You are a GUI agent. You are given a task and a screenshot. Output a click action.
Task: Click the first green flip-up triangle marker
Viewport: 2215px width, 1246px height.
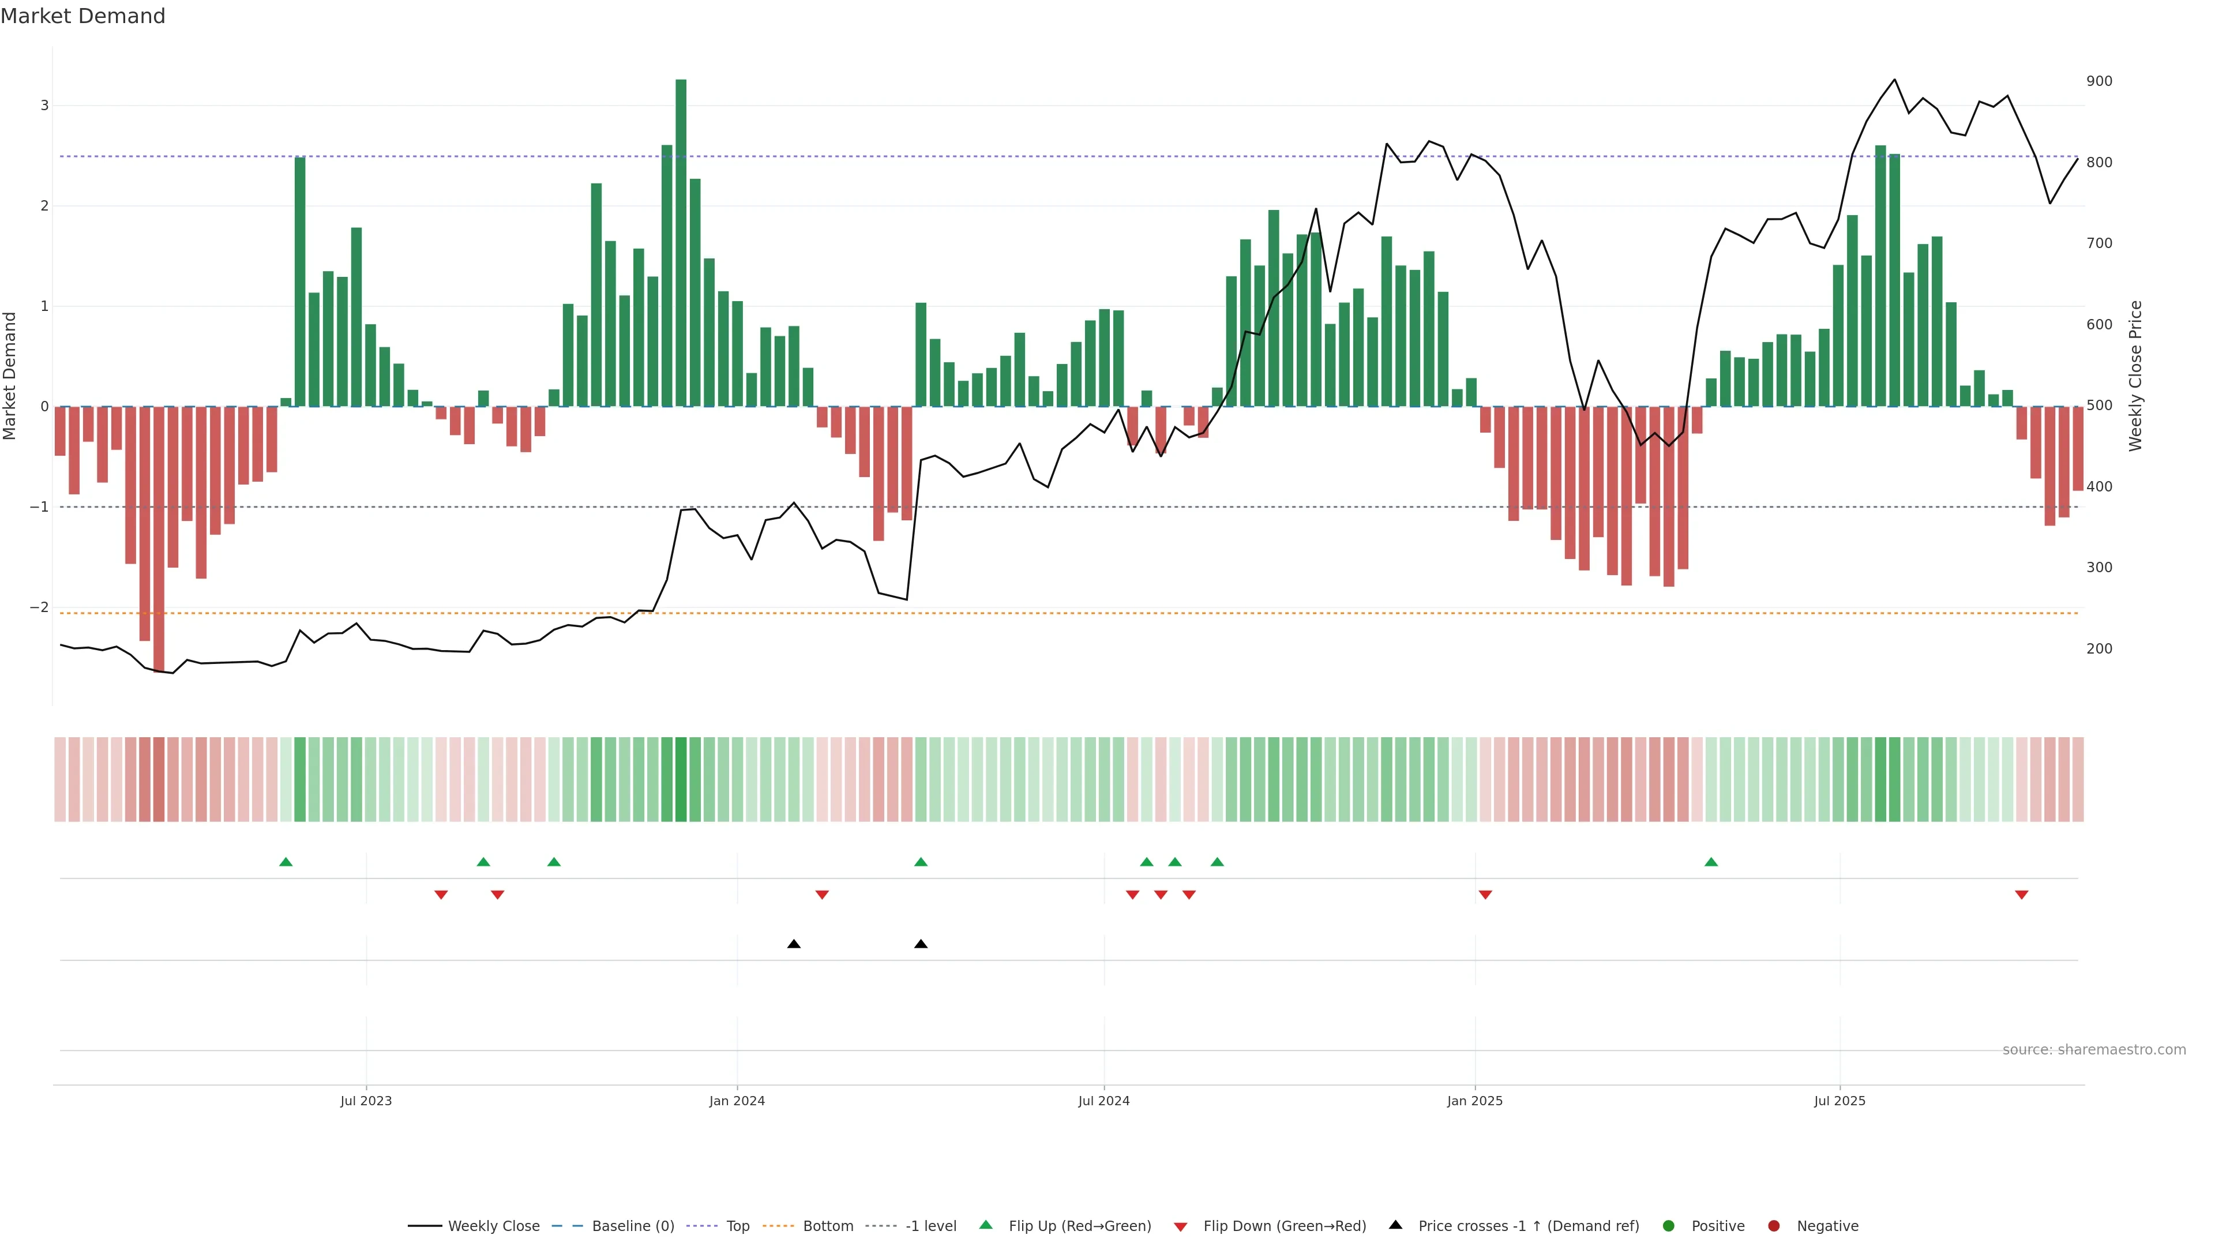coord(286,862)
